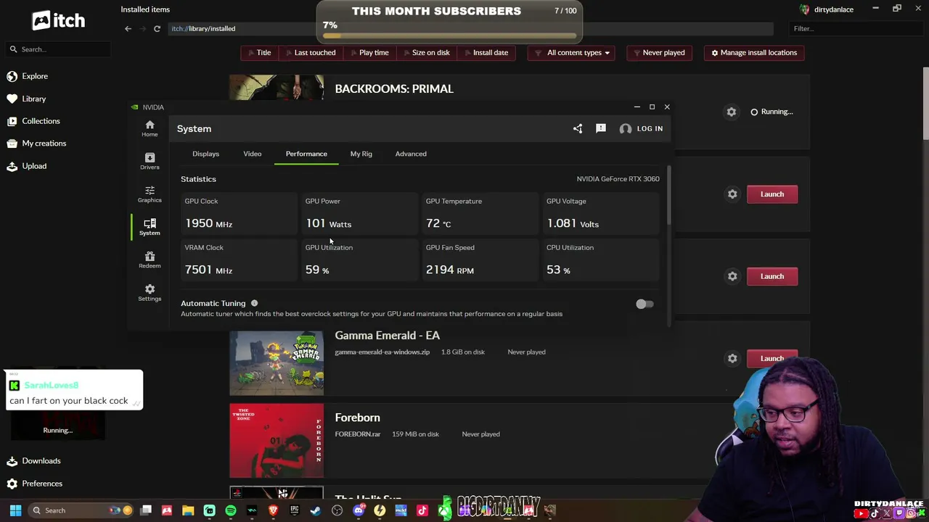929x522 pixels.
Task: Open the NVIDIA Home section
Action: tap(150, 128)
